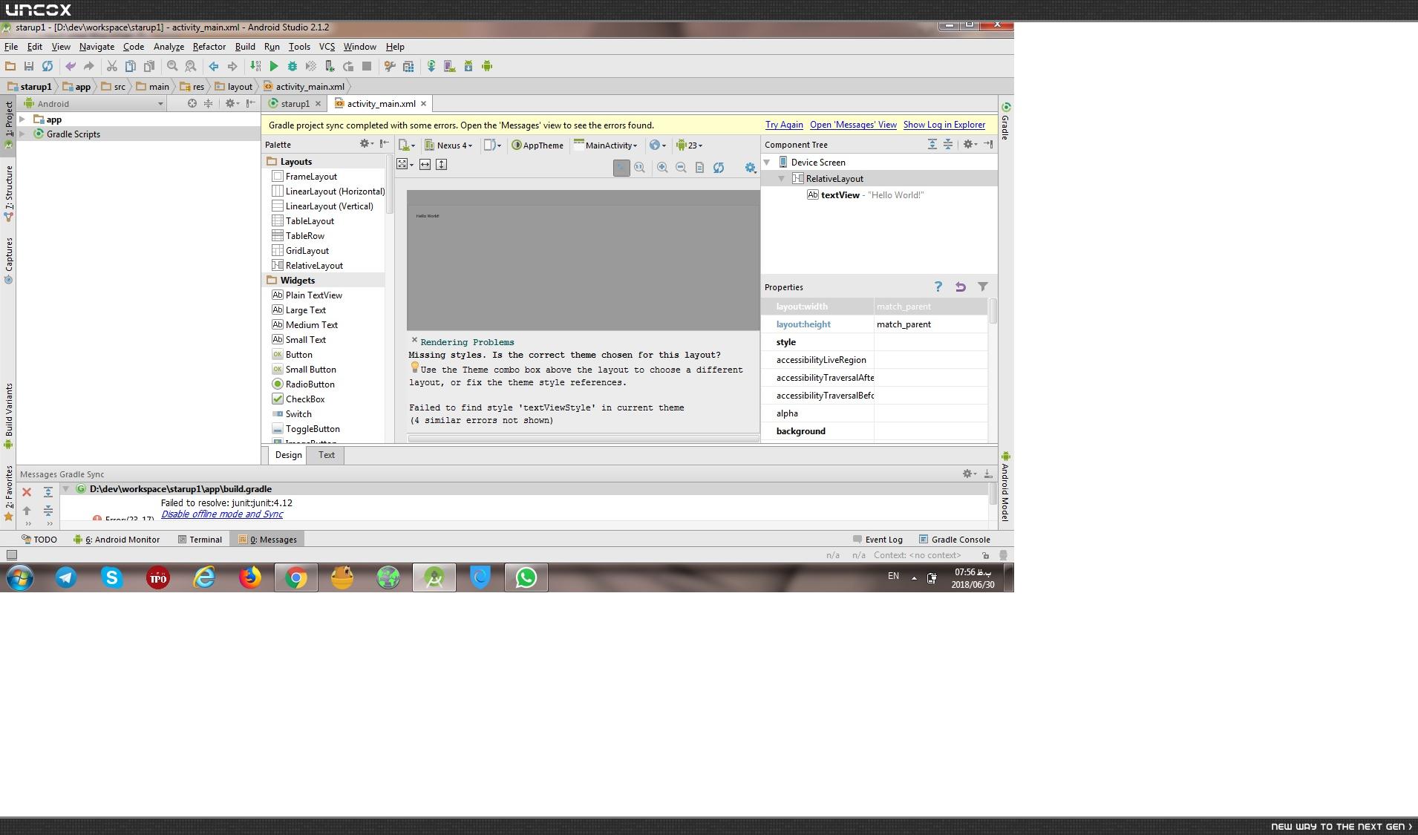Click Show Log in Explorer link

[x=944, y=125]
